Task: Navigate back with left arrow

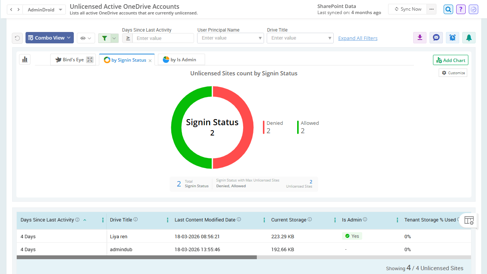Action: tap(11, 10)
